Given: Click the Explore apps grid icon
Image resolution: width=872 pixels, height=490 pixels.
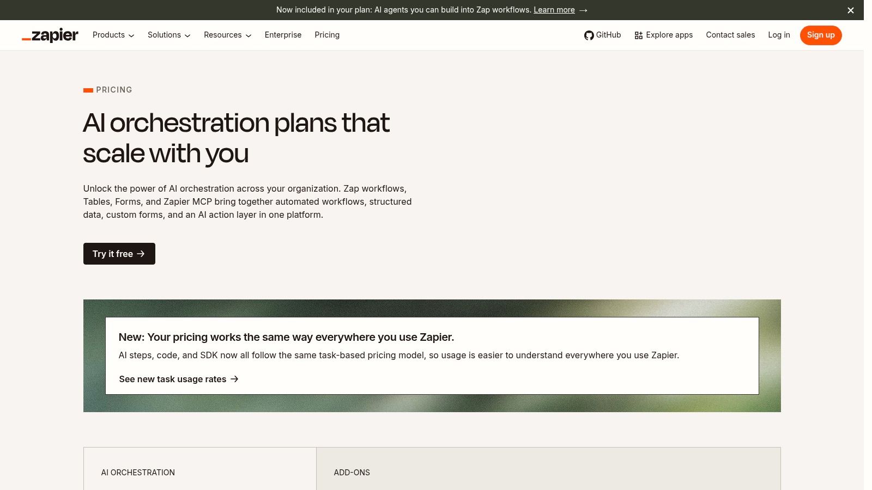Looking at the screenshot, I should tap(639, 35).
